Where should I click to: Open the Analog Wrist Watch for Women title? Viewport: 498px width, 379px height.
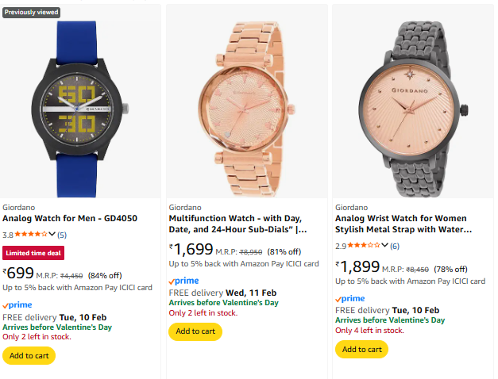[403, 224]
